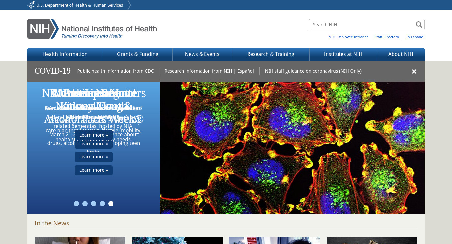Select the first carousel slide dot
This screenshot has width=452, height=244.
point(76,204)
